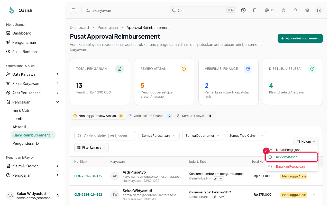This screenshot has height=206, width=329.
Task: Choose Batalkan Pengajuan from context menu
Action: click(x=292, y=167)
